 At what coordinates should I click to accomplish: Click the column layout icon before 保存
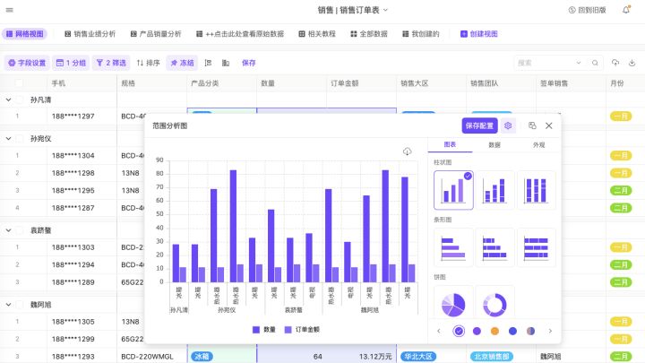point(226,63)
